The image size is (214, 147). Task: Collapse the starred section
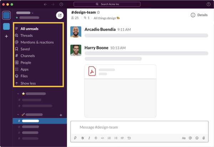click(x=18, y=94)
